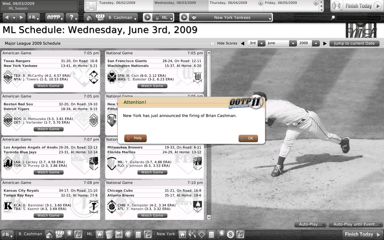Image resolution: width=384 pixels, height=240 pixels.
Task: Go to previous day with left triangle arrow
Action: click(x=242, y=43)
